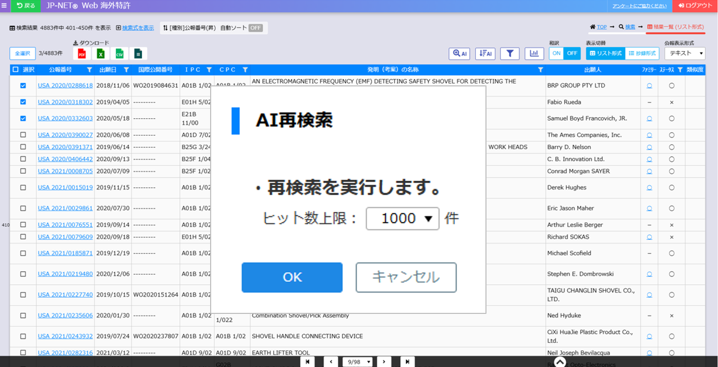Click 検索式を表示 link

[138, 28]
